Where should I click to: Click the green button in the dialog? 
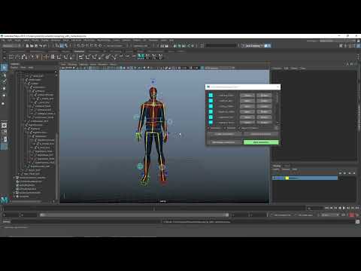[261, 142]
